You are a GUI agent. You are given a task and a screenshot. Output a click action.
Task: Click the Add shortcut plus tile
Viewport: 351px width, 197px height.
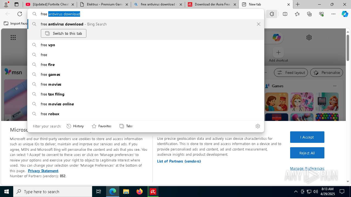(x=278, y=52)
